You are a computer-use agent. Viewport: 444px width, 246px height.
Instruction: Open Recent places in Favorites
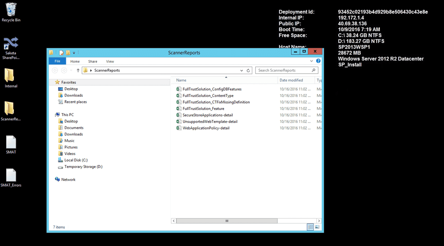tap(75, 102)
